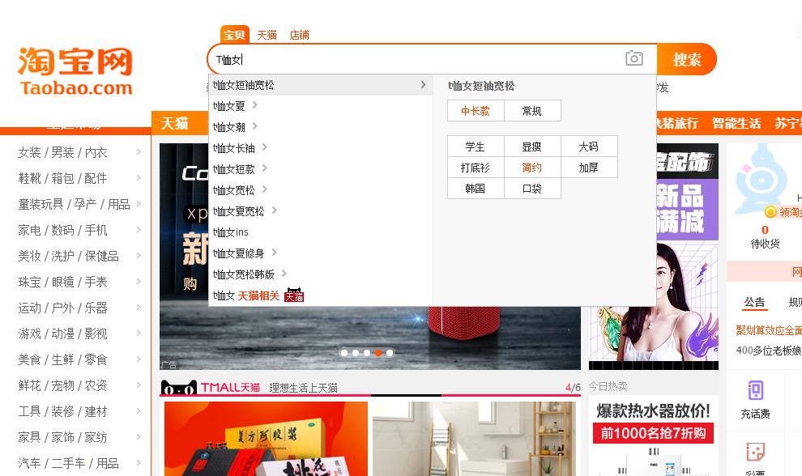Click the 搜索 search button
This screenshot has width=802, height=476.
[x=686, y=60]
